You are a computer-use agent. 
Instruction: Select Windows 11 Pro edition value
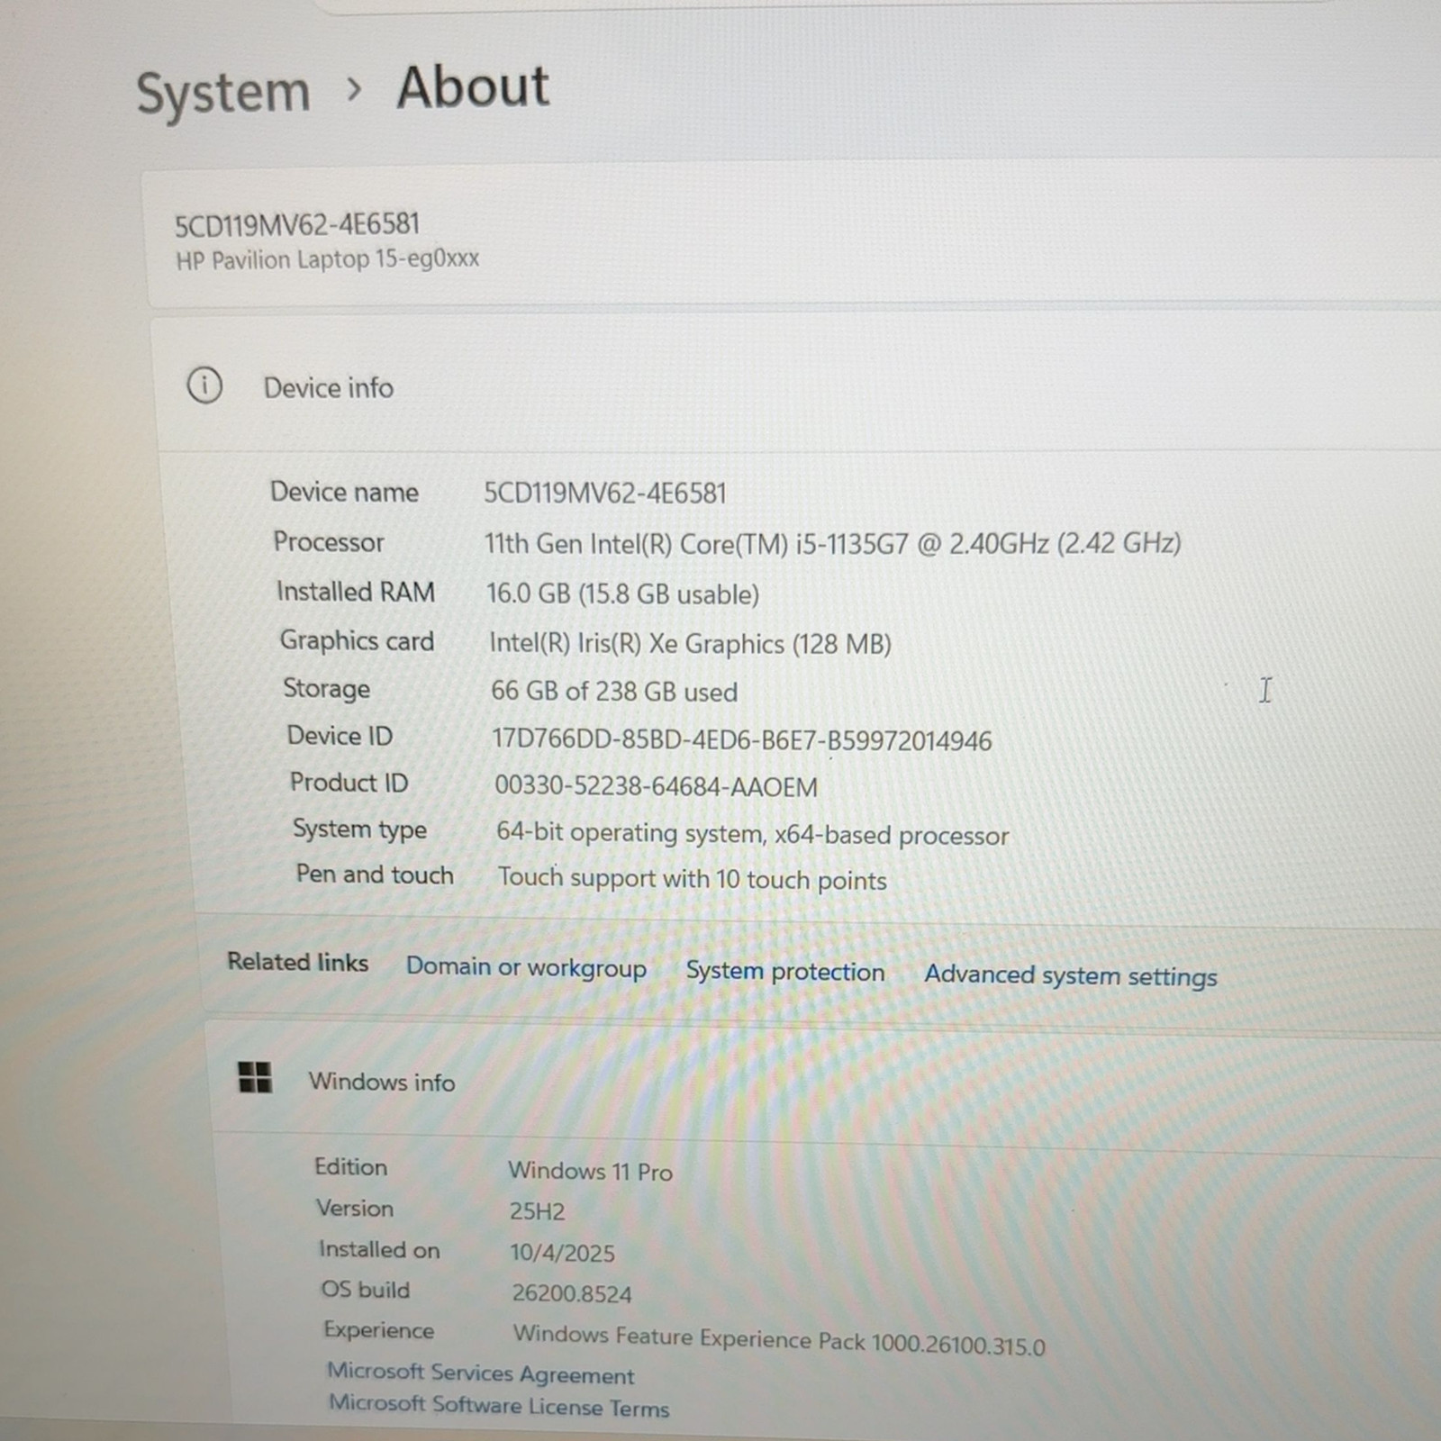(590, 1171)
